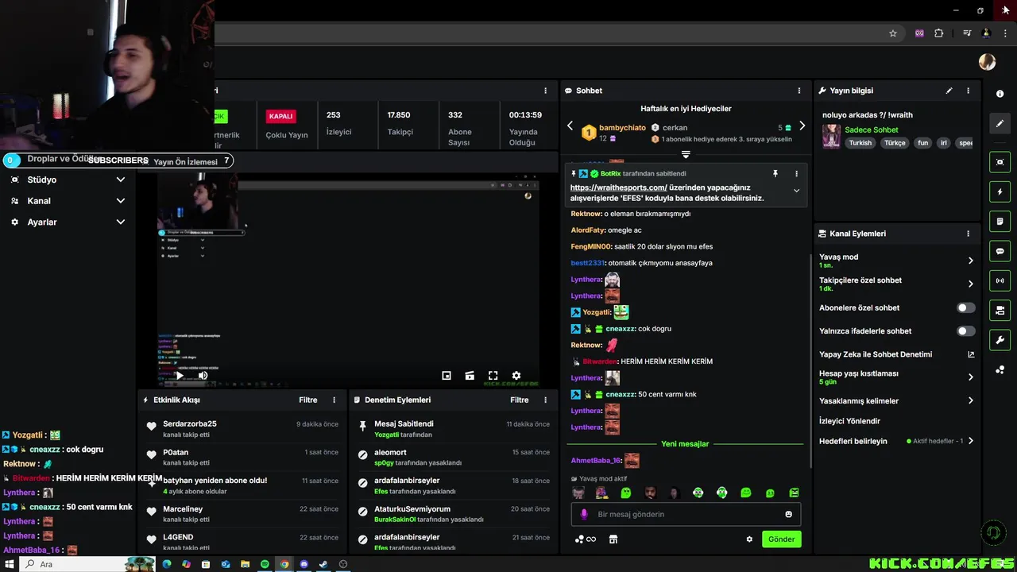The width and height of the screenshot is (1017, 572).
Task: Expand Stüdyo menu in left sidebar
Action: (121, 180)
